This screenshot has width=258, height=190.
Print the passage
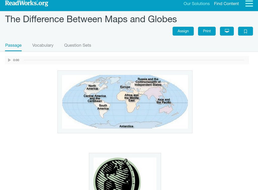[x=207, y=31]
